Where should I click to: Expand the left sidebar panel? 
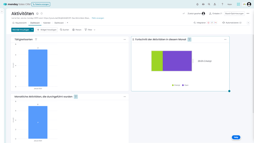tap(2, 12)
